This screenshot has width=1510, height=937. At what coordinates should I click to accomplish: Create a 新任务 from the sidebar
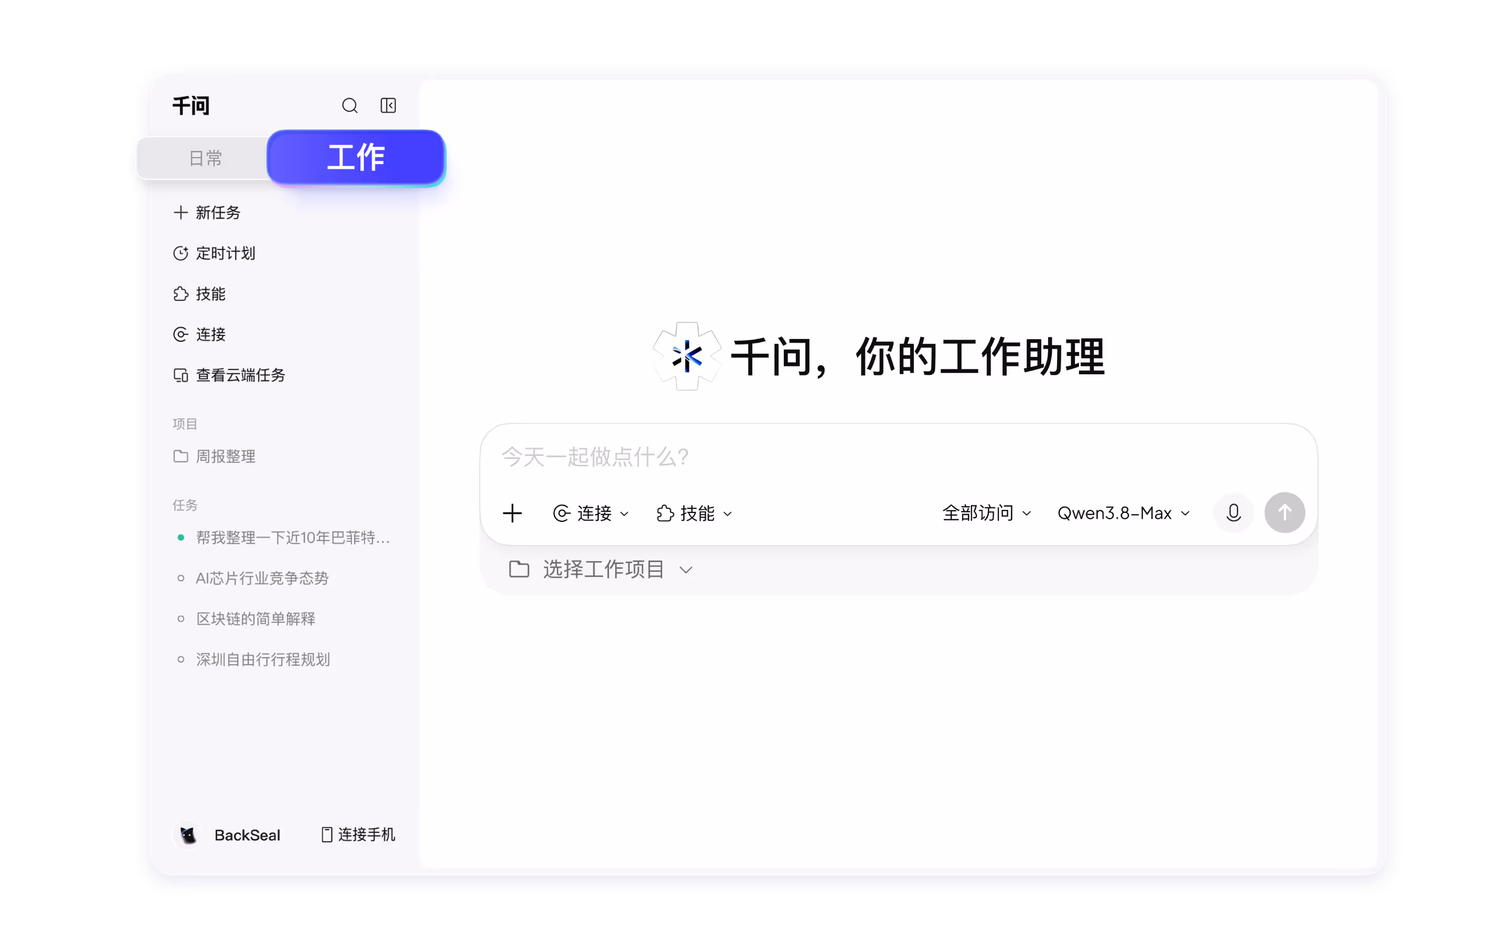click(x=207, y=213)
